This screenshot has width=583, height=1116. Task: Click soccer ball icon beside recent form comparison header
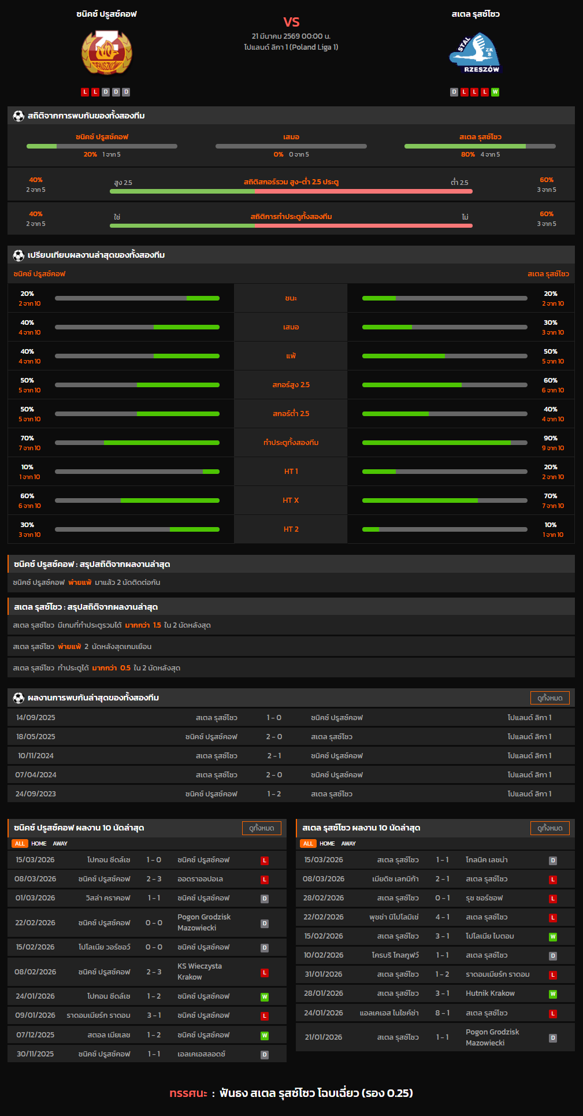pos(18,255)
